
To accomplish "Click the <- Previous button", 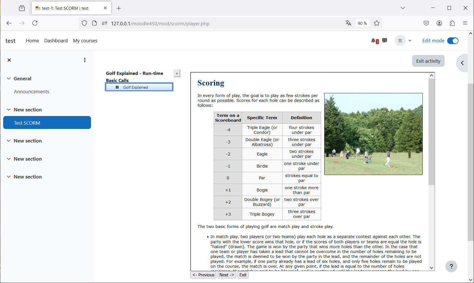I will coord(203,275).
